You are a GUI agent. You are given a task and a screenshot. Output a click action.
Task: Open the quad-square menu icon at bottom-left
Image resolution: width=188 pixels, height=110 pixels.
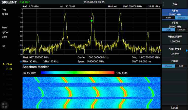tap(4, 105)
